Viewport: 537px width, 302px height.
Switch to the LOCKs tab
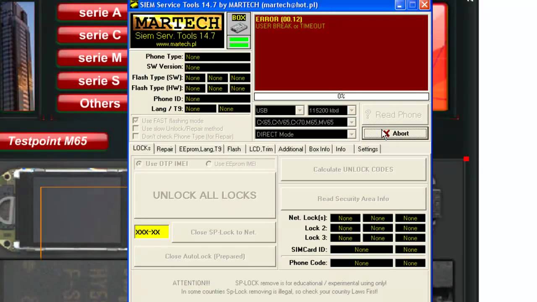142,148
